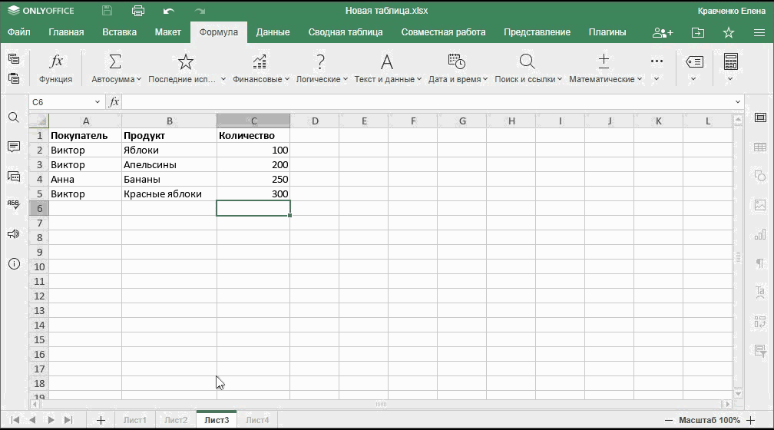The height and width of the screenshot is (430, 774).
Task: Click the Print icon in title bar
Action: 137,11
